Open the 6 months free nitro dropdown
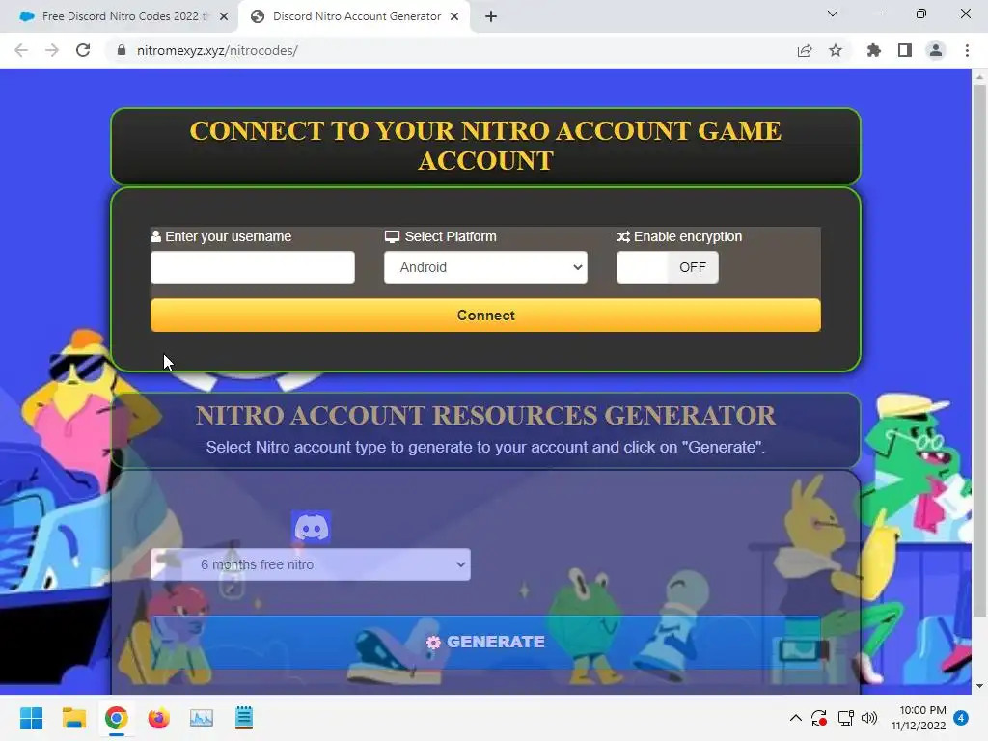This screenshot has height=741, width=988. click(311, 564)
